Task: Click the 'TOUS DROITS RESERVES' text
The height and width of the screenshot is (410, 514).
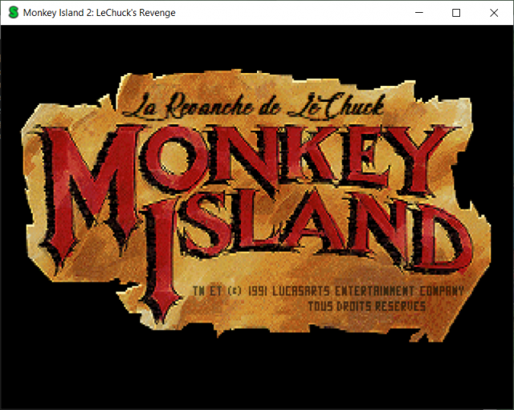Action: pos(367,306)
